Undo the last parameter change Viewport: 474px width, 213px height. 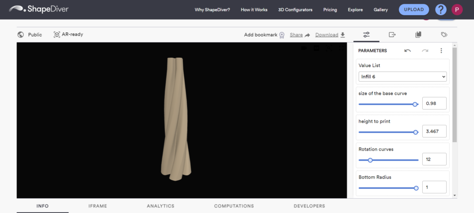(x=407, y=51)
